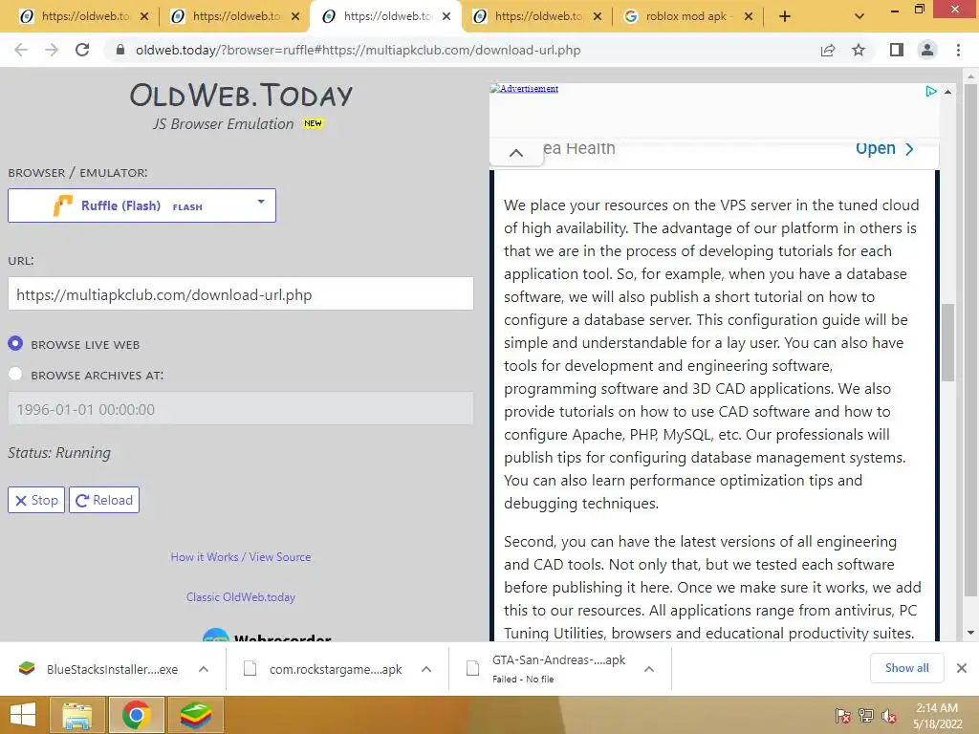Close the first oldweb.today tab
Image resolution: width=979 pixels, height=734 pixels.
[144, 16]
